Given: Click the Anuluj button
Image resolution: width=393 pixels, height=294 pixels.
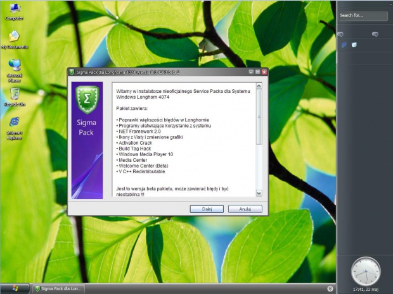Looking at the screenshot, I should point(245,209).
